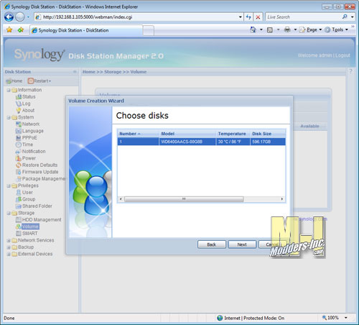Collapse the System tree folder
The width and height of the screenshot is (359, 325).
(x=9, y=118)
